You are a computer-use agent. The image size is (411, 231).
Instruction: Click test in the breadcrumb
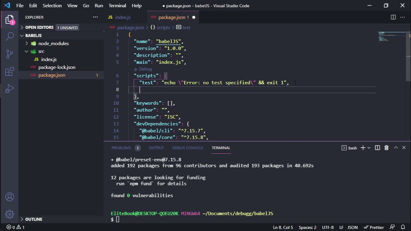point(186,28)
